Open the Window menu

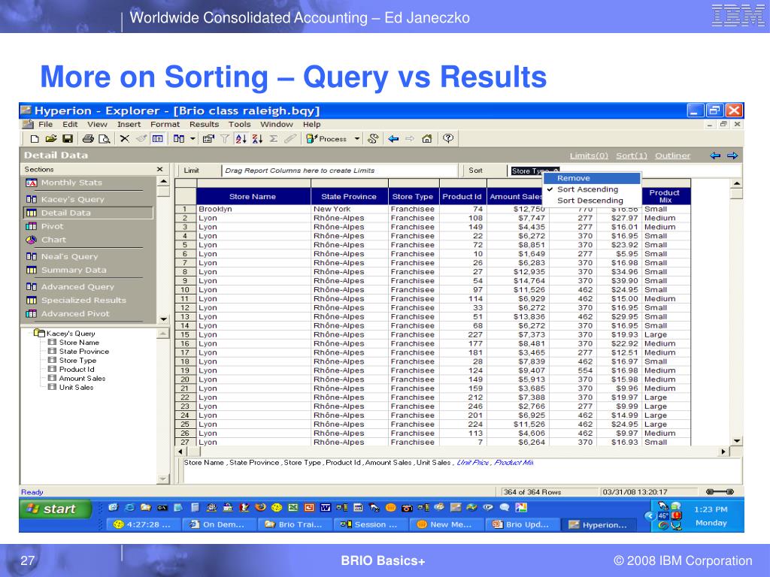277,125
